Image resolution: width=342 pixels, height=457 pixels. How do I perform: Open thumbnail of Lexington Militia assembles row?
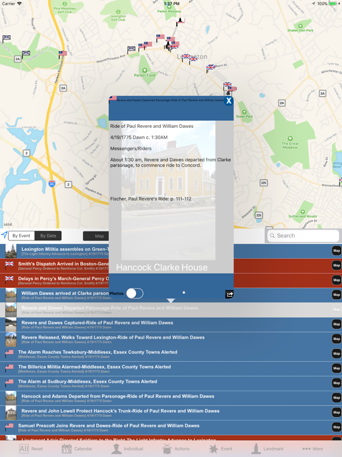(11, 251)
